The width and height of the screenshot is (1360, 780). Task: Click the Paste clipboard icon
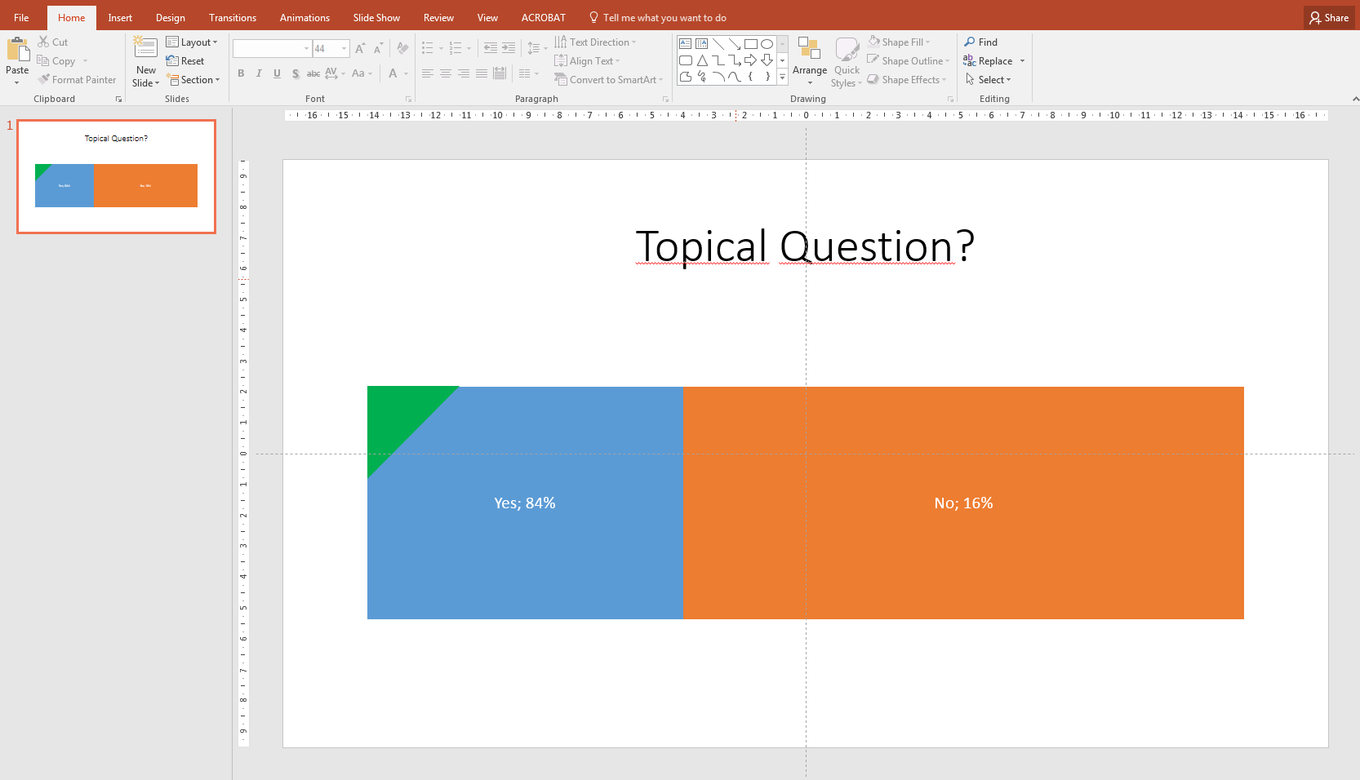click(x=17, y=51)
